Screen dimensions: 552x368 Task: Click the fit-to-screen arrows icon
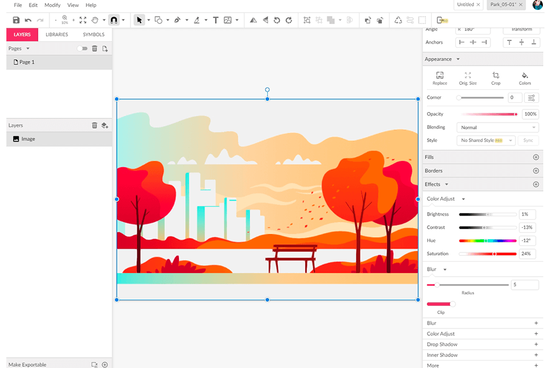pyautogui.click(x=83, y=20)
